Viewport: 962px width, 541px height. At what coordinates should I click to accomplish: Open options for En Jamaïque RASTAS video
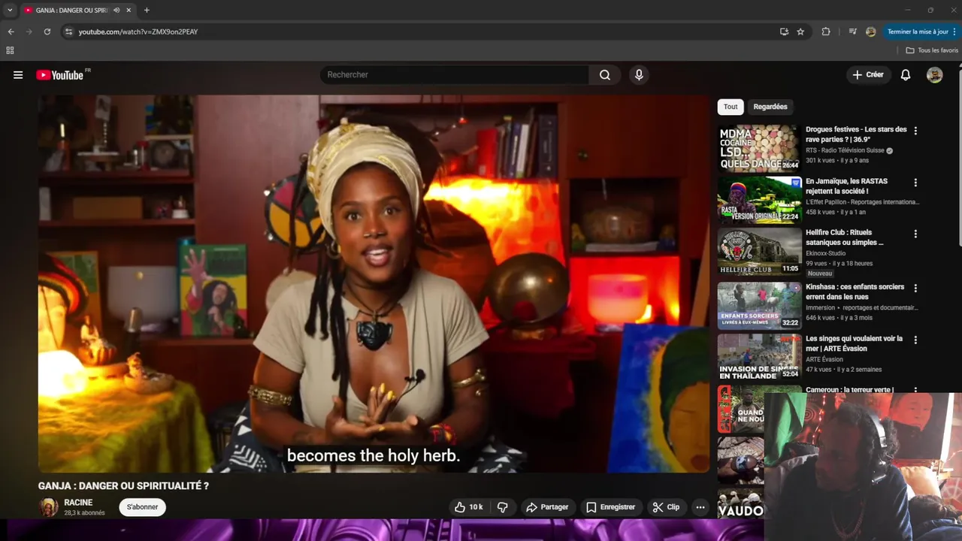[x=915, y=183]
